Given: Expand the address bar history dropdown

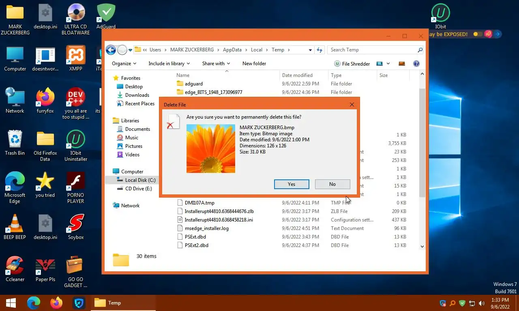Looking at the screenshot, I should (x=310, y=50).
